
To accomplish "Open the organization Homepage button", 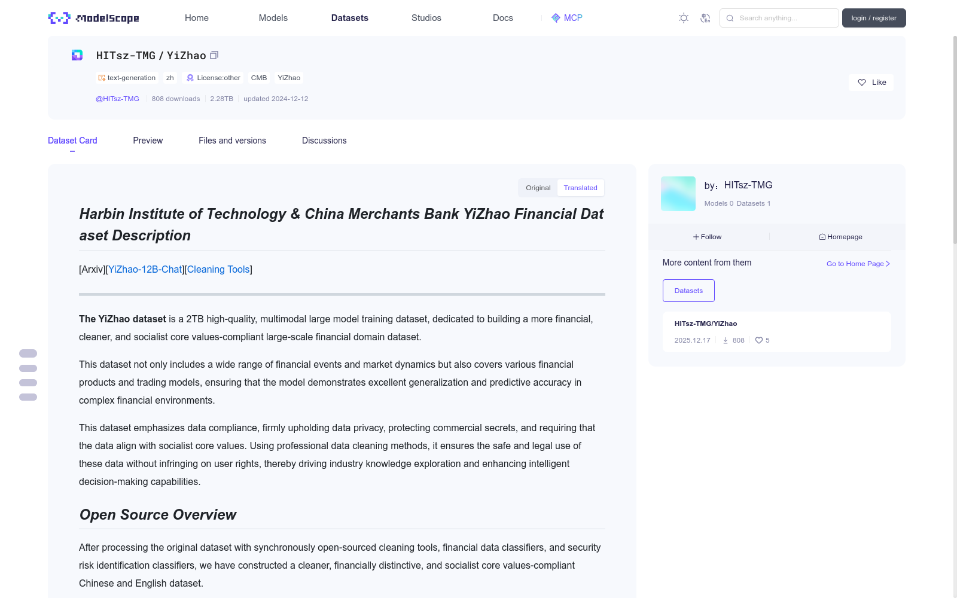I will tap(840, 237).
